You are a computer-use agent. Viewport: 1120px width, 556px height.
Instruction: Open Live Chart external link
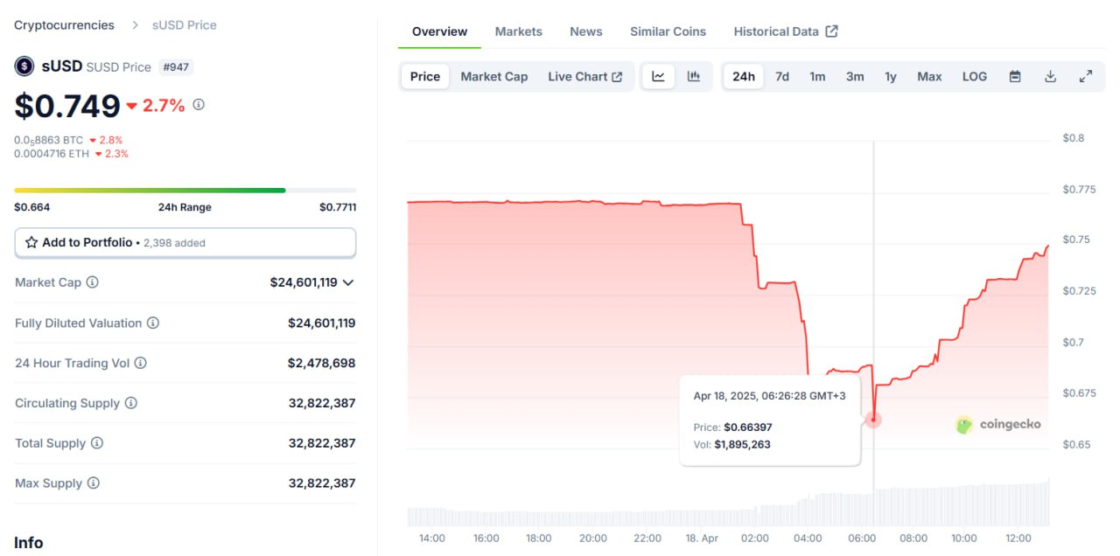pyautogui.click(x=585, y=77)
